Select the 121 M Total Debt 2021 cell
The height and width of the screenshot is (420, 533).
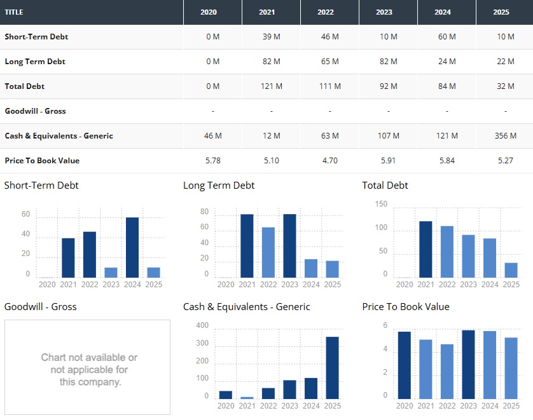pos(271,86)
